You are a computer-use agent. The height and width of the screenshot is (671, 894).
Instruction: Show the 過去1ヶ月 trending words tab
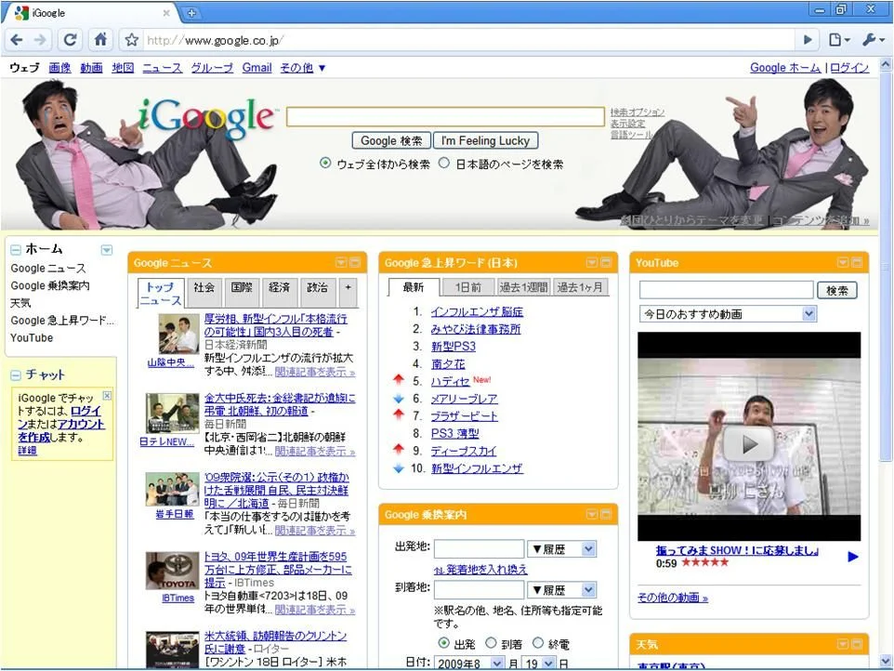(x=580, y=287)
